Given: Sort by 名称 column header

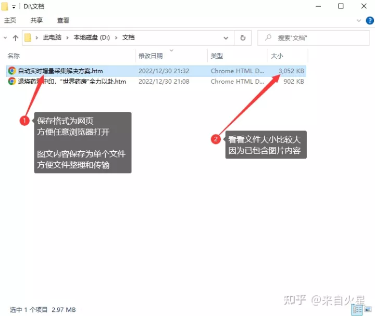Looking at the screenshot, I should [x=14, y=56].
